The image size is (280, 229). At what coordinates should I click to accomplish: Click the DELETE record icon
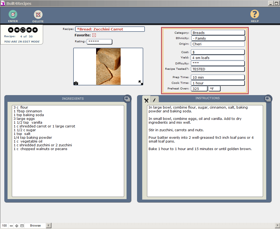point(38,15)
